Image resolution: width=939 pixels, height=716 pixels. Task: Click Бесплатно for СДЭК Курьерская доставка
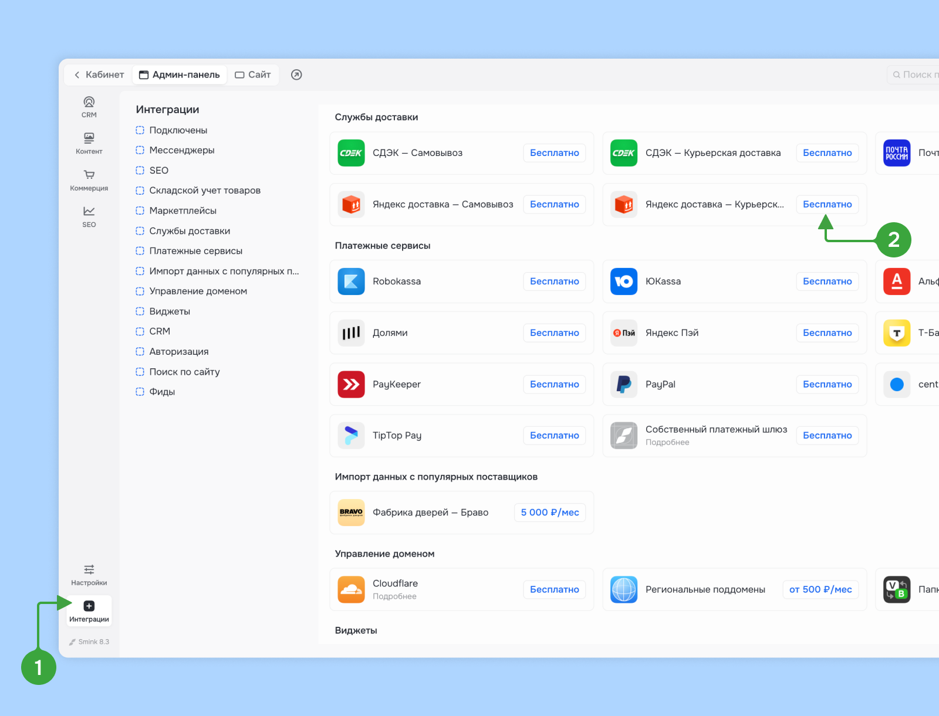pyautogui.click(x=827, y=153)
